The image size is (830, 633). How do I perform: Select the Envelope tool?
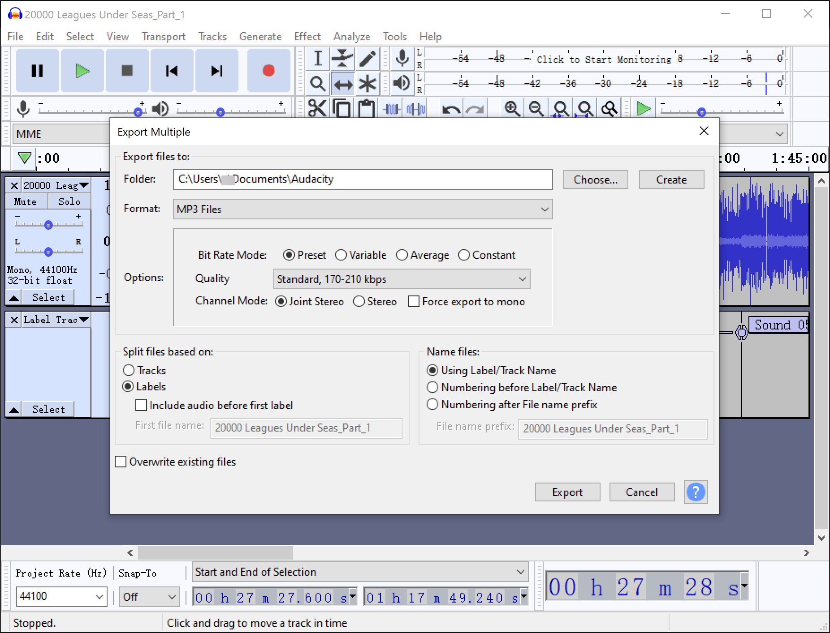click(x=342, y=59)
